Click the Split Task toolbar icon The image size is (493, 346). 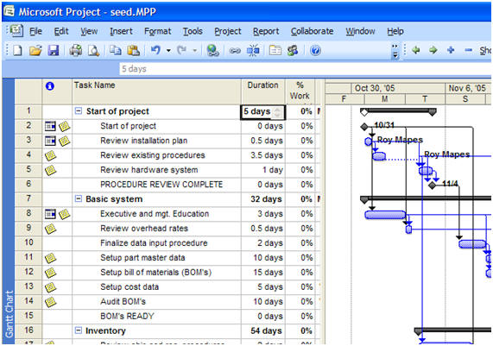click(x=253, y=50)
